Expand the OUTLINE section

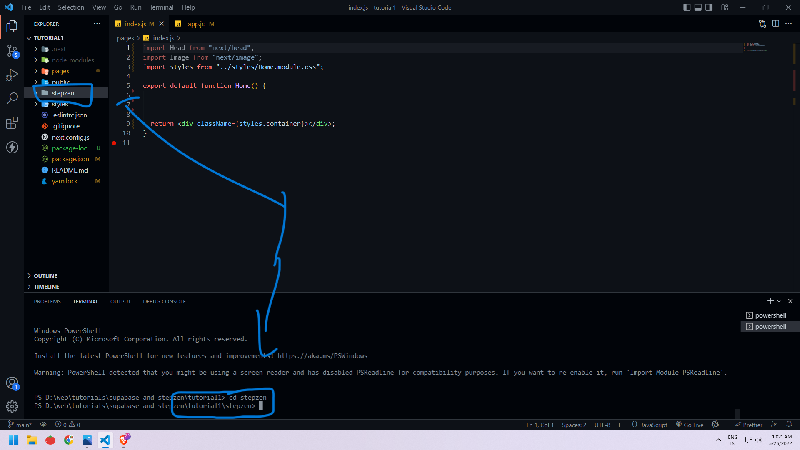click(x=45, y=276)
